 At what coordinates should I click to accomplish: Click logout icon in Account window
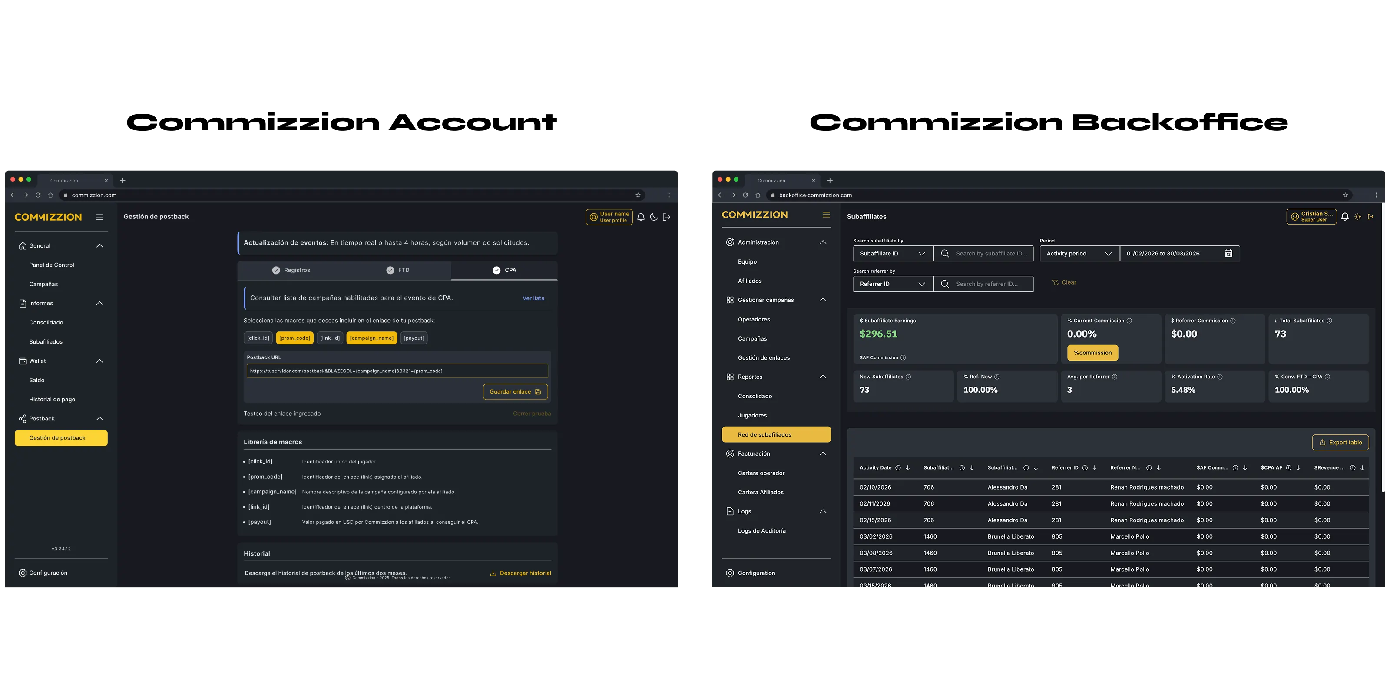pos(666,217)
